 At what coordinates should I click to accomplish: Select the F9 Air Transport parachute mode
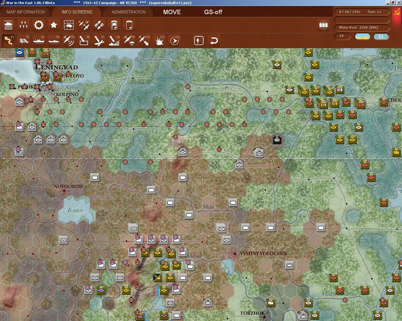coord(129,40)
